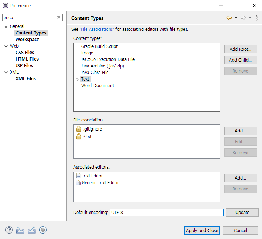This screenshot has height=239, width=262.
Task: Click the lock icon next to *.txt
Action: click(x=79, y=136)
